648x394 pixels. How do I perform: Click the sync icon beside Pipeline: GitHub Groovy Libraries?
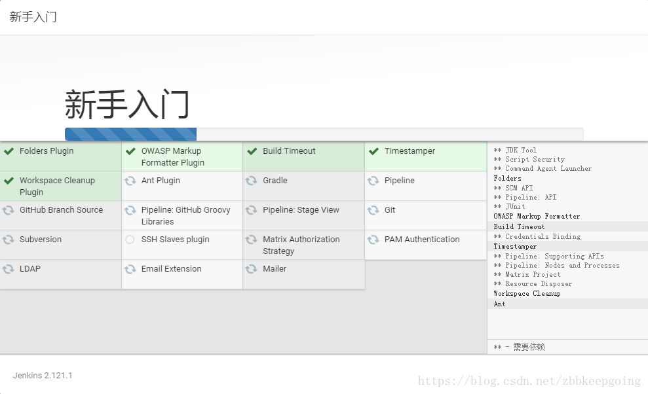click(130, 210)
